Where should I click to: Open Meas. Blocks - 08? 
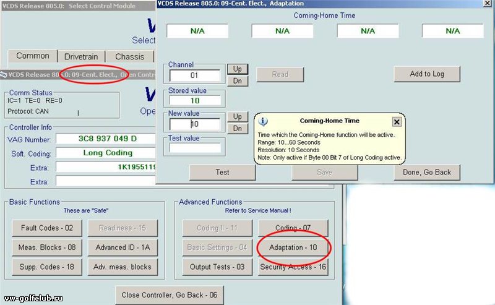pyautogui.click(x=47, y=247)
